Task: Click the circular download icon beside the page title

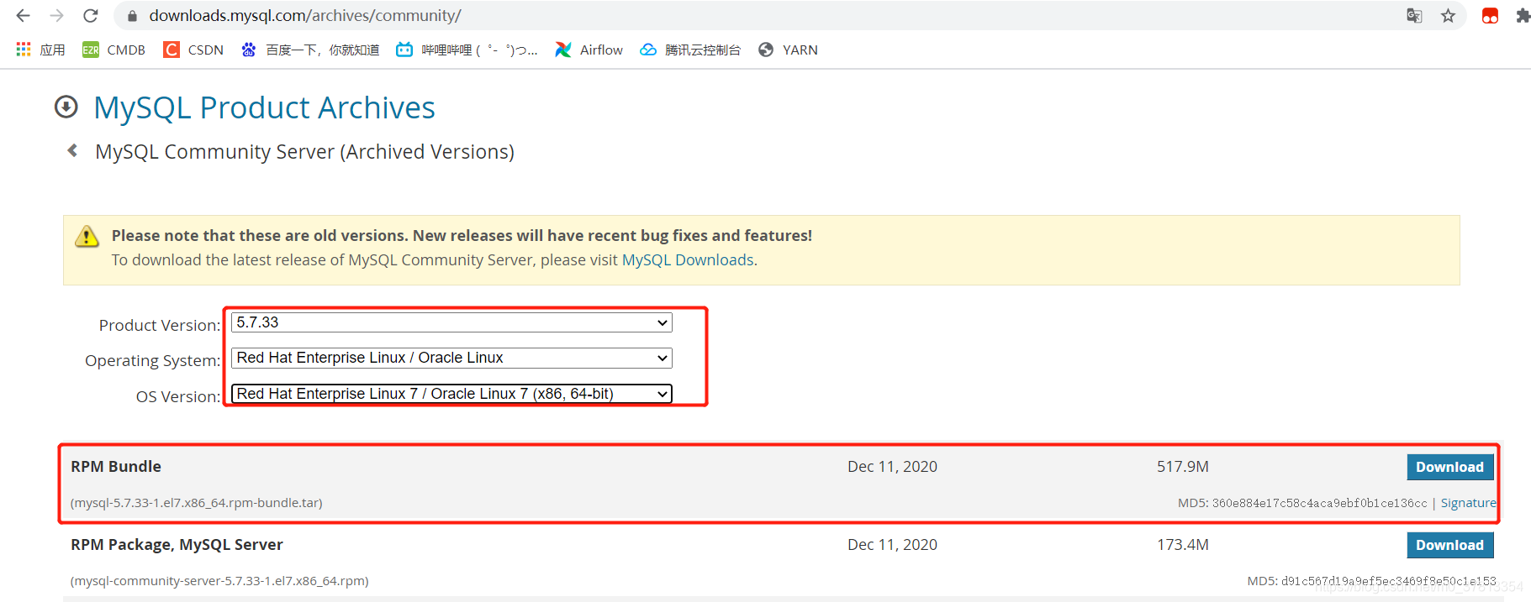Action: pyautogui.click(x=66, y=107)
